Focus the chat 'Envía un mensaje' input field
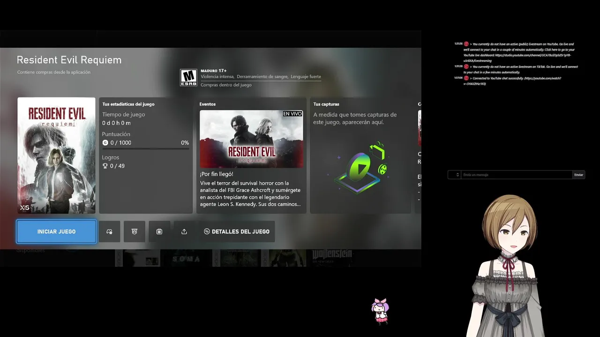Image resolution: width=600 pixels, height=337 pixels. pos(517,175)
